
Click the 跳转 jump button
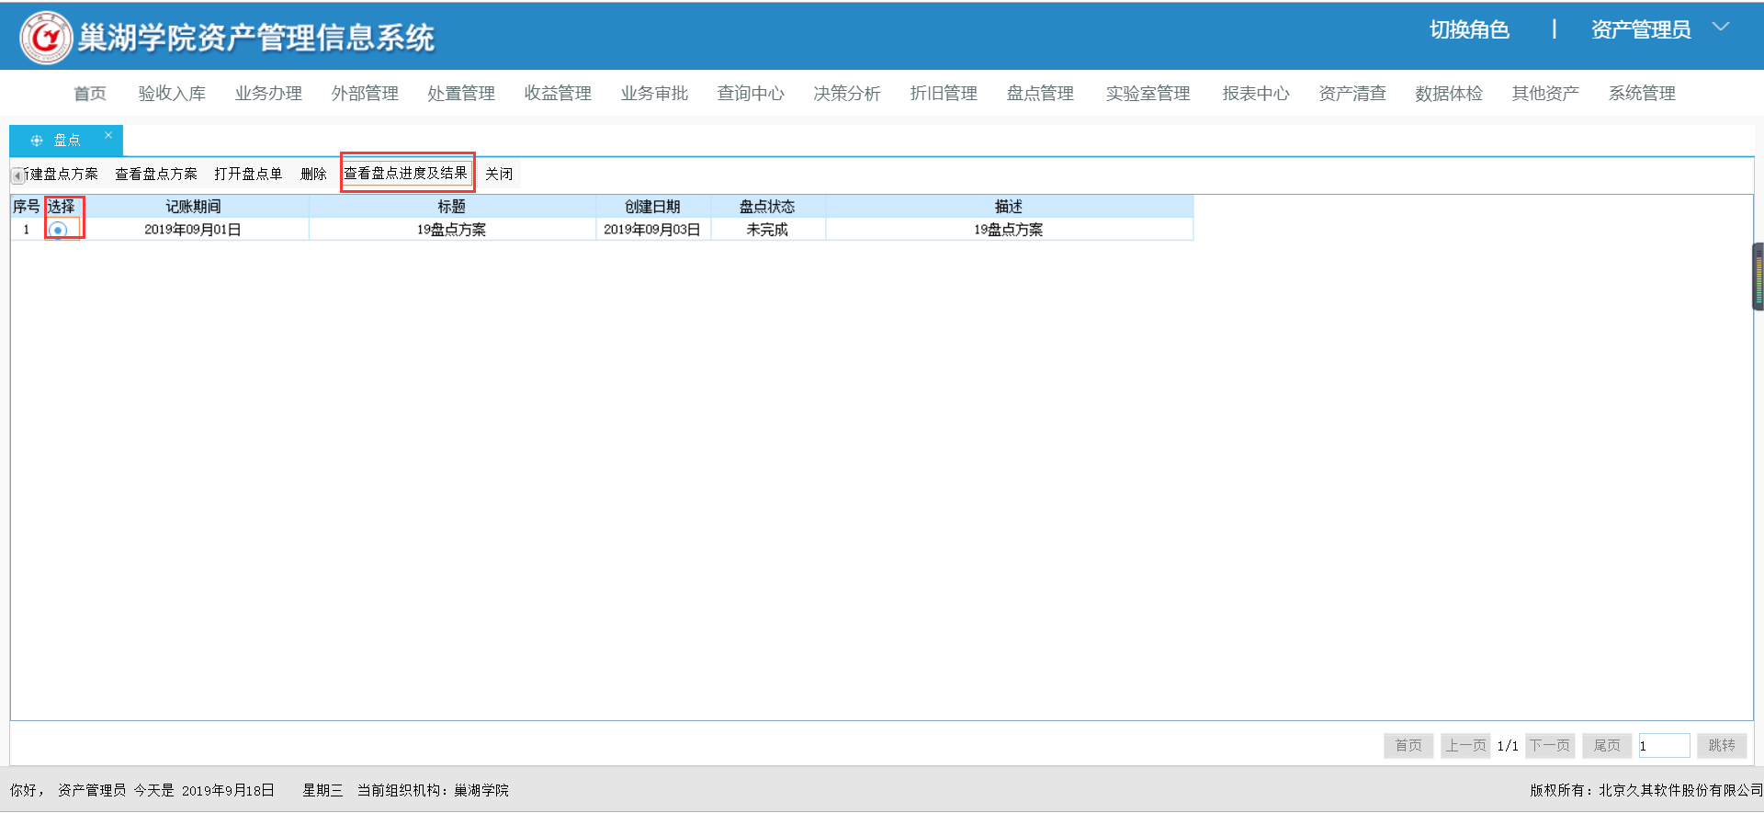tap(1722, 745)
